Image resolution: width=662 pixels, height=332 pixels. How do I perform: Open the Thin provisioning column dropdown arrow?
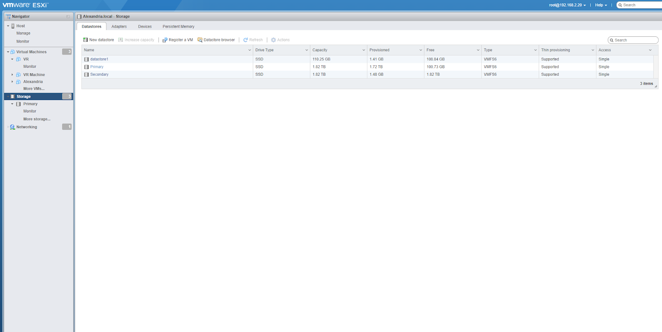pos(592,50)
